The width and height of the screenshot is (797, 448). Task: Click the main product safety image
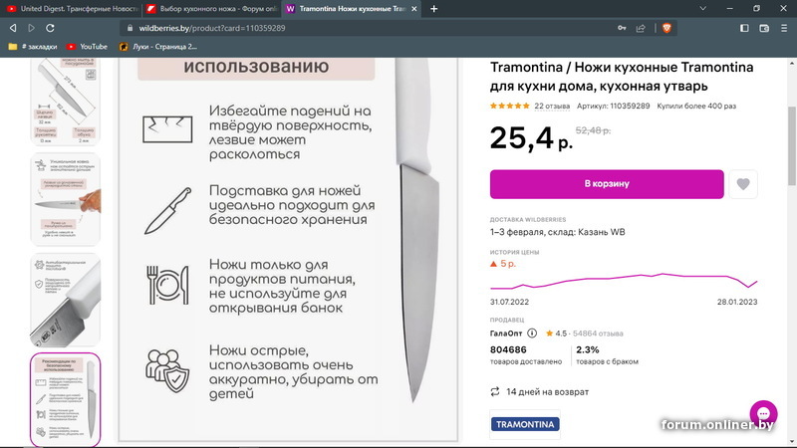(288, 249)
